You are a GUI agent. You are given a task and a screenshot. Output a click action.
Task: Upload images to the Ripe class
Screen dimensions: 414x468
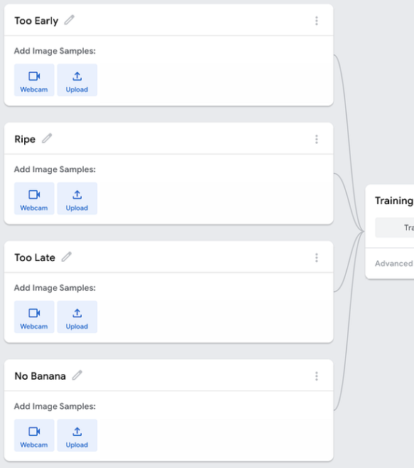77,198
